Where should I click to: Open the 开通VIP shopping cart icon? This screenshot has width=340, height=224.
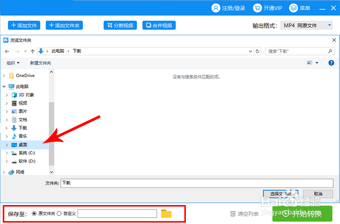click(x=257, y=8)
